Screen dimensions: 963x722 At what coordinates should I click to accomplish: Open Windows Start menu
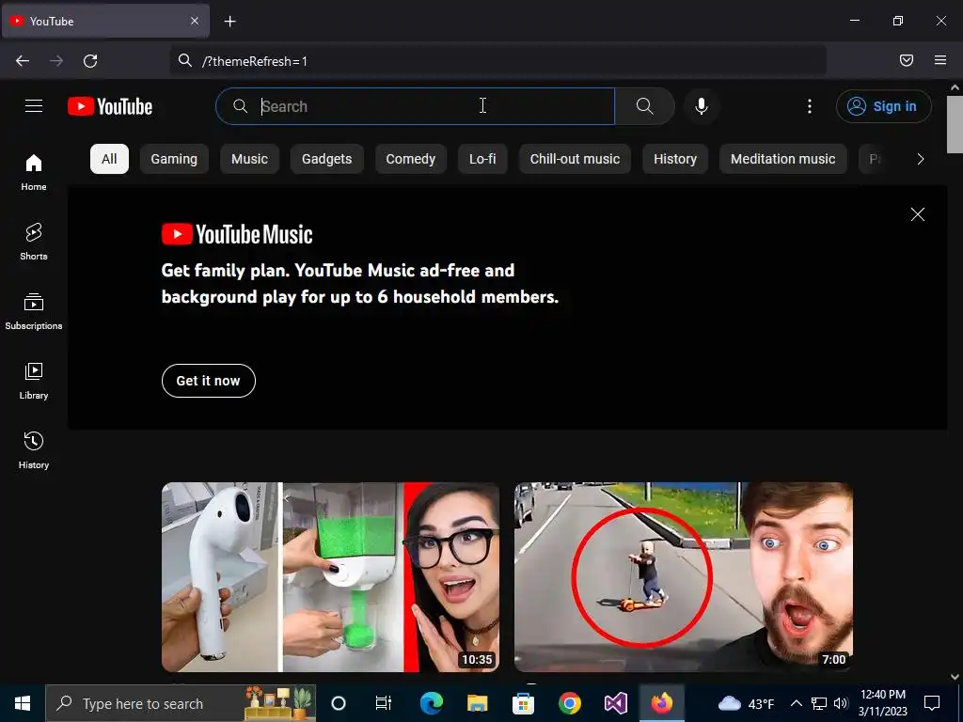(23, 703)
